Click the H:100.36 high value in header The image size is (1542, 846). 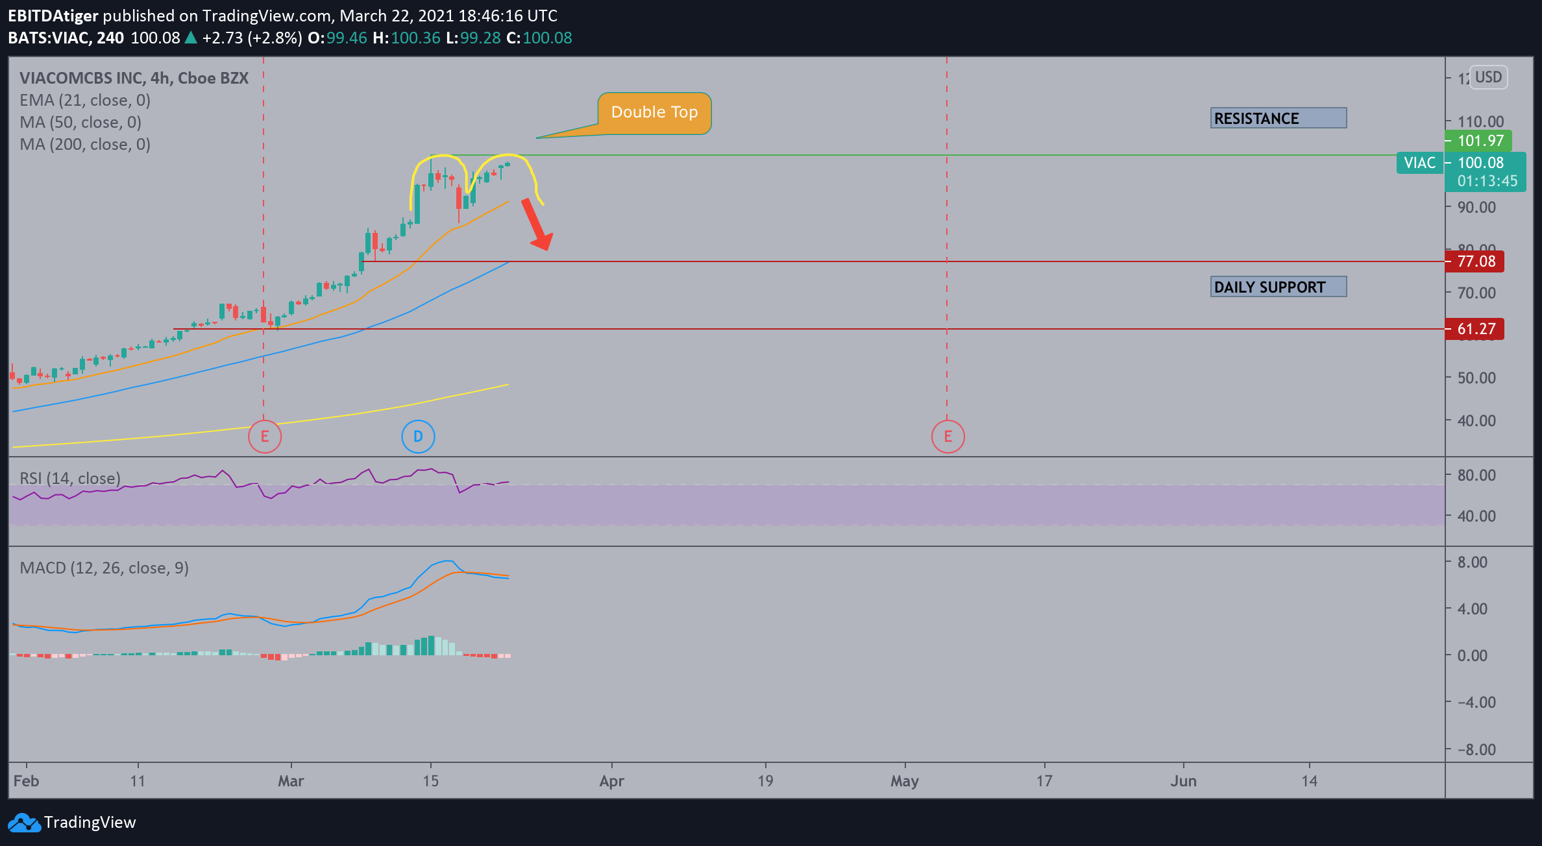pyautogui.click(x=406, y=38)
